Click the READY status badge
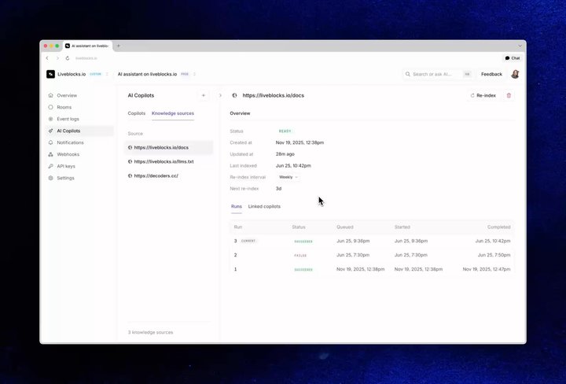 click(x=285, y=131)
